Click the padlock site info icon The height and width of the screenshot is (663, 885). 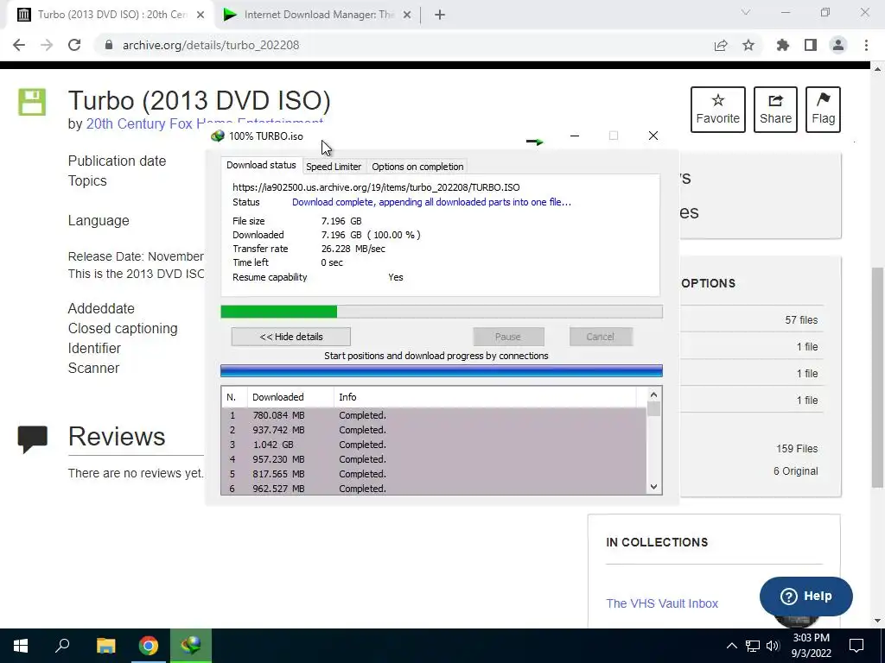pyautogui.click(x=109, y=45)
